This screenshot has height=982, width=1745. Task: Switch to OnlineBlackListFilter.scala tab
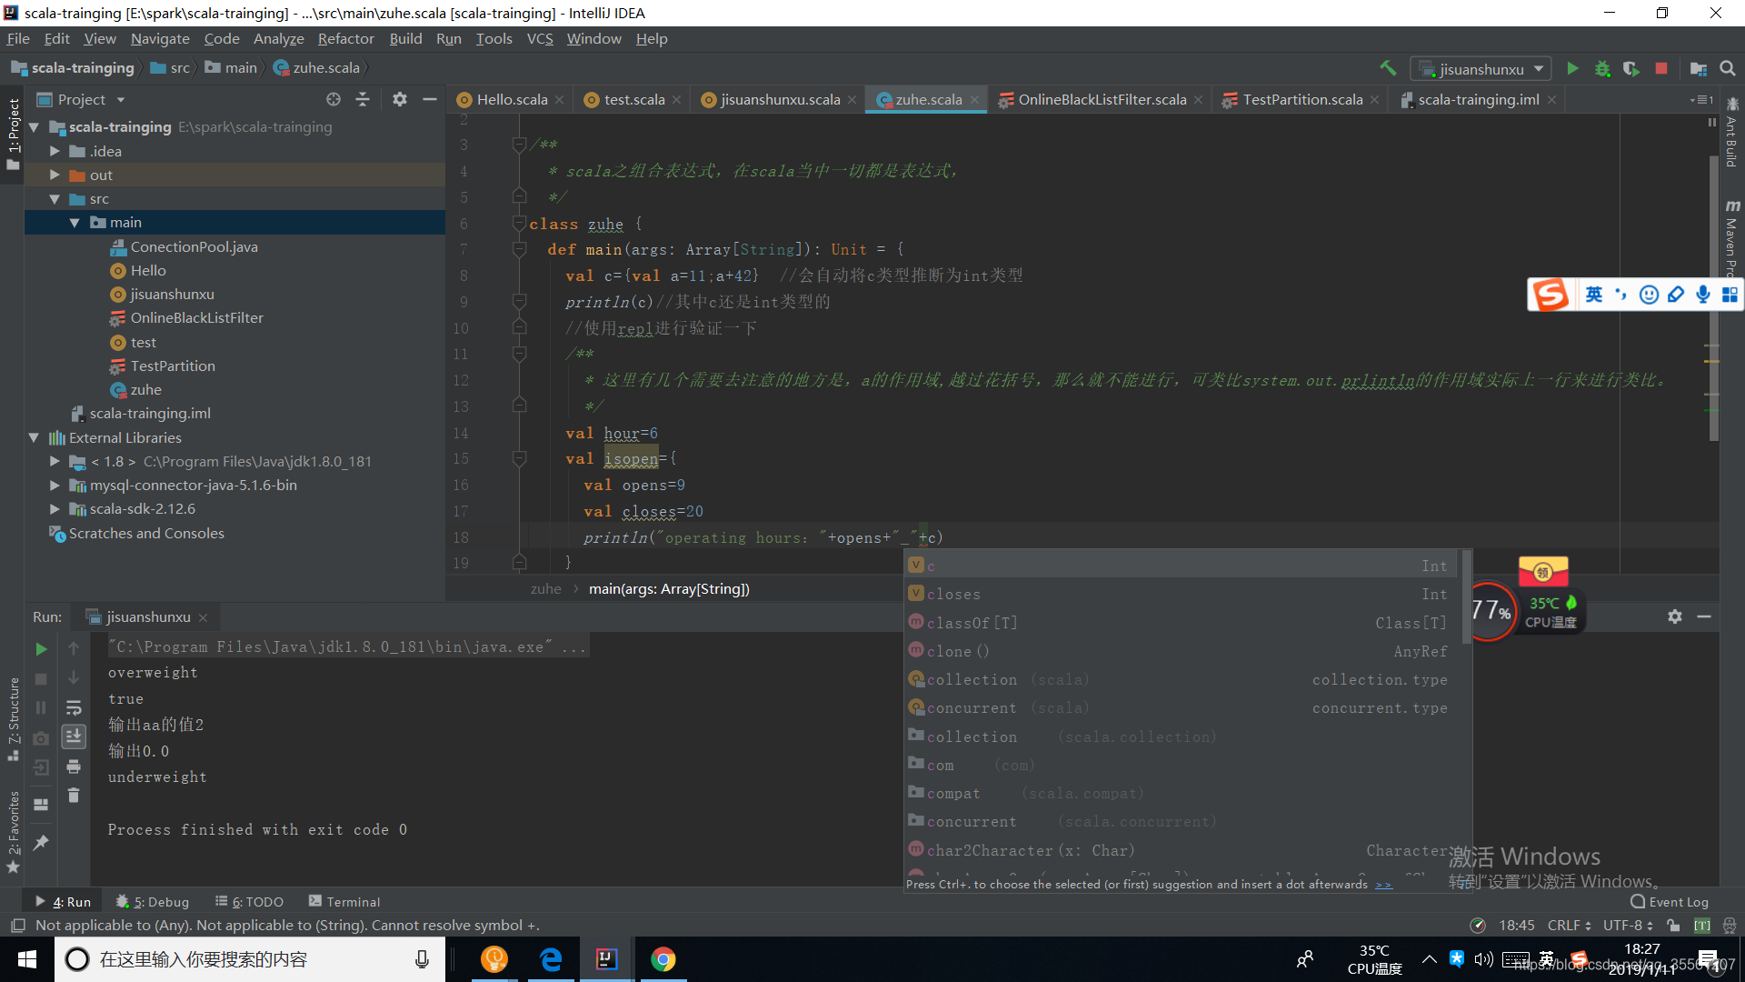(x=1101, y=100)
